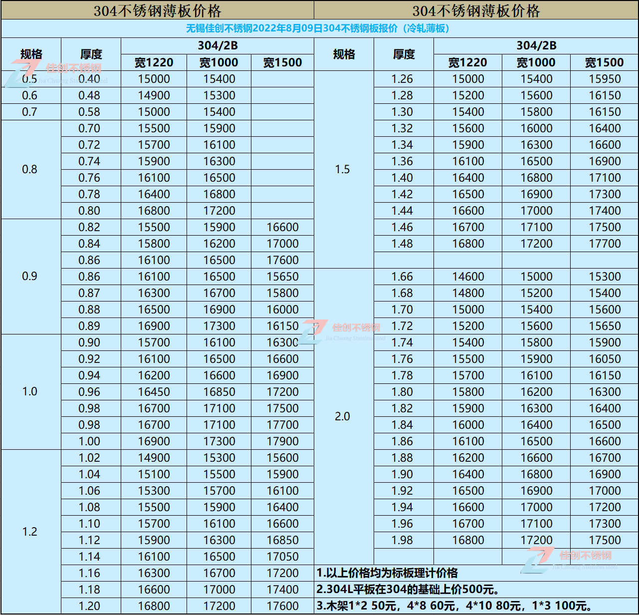
Task: Select the 宽1500 column header on left table
Action: point(283,62)
